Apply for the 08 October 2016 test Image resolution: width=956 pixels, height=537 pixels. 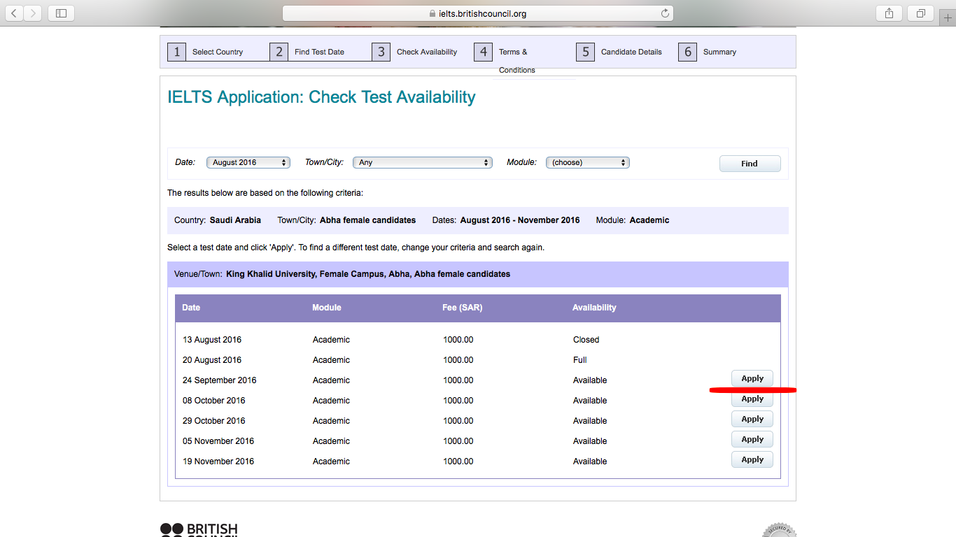[752, 399]
